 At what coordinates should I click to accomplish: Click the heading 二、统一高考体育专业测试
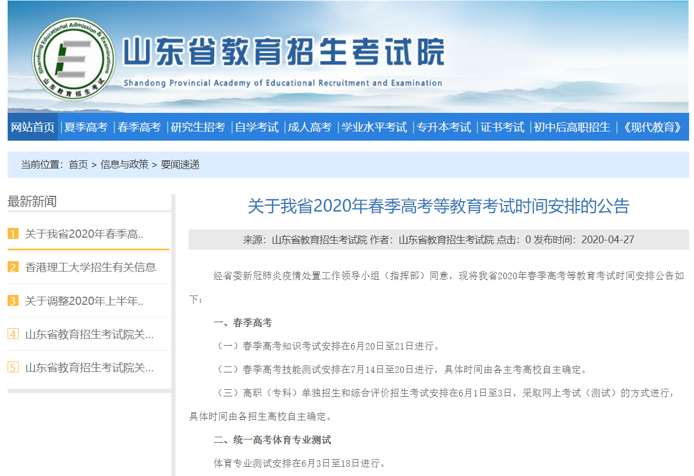click(272, 440)
